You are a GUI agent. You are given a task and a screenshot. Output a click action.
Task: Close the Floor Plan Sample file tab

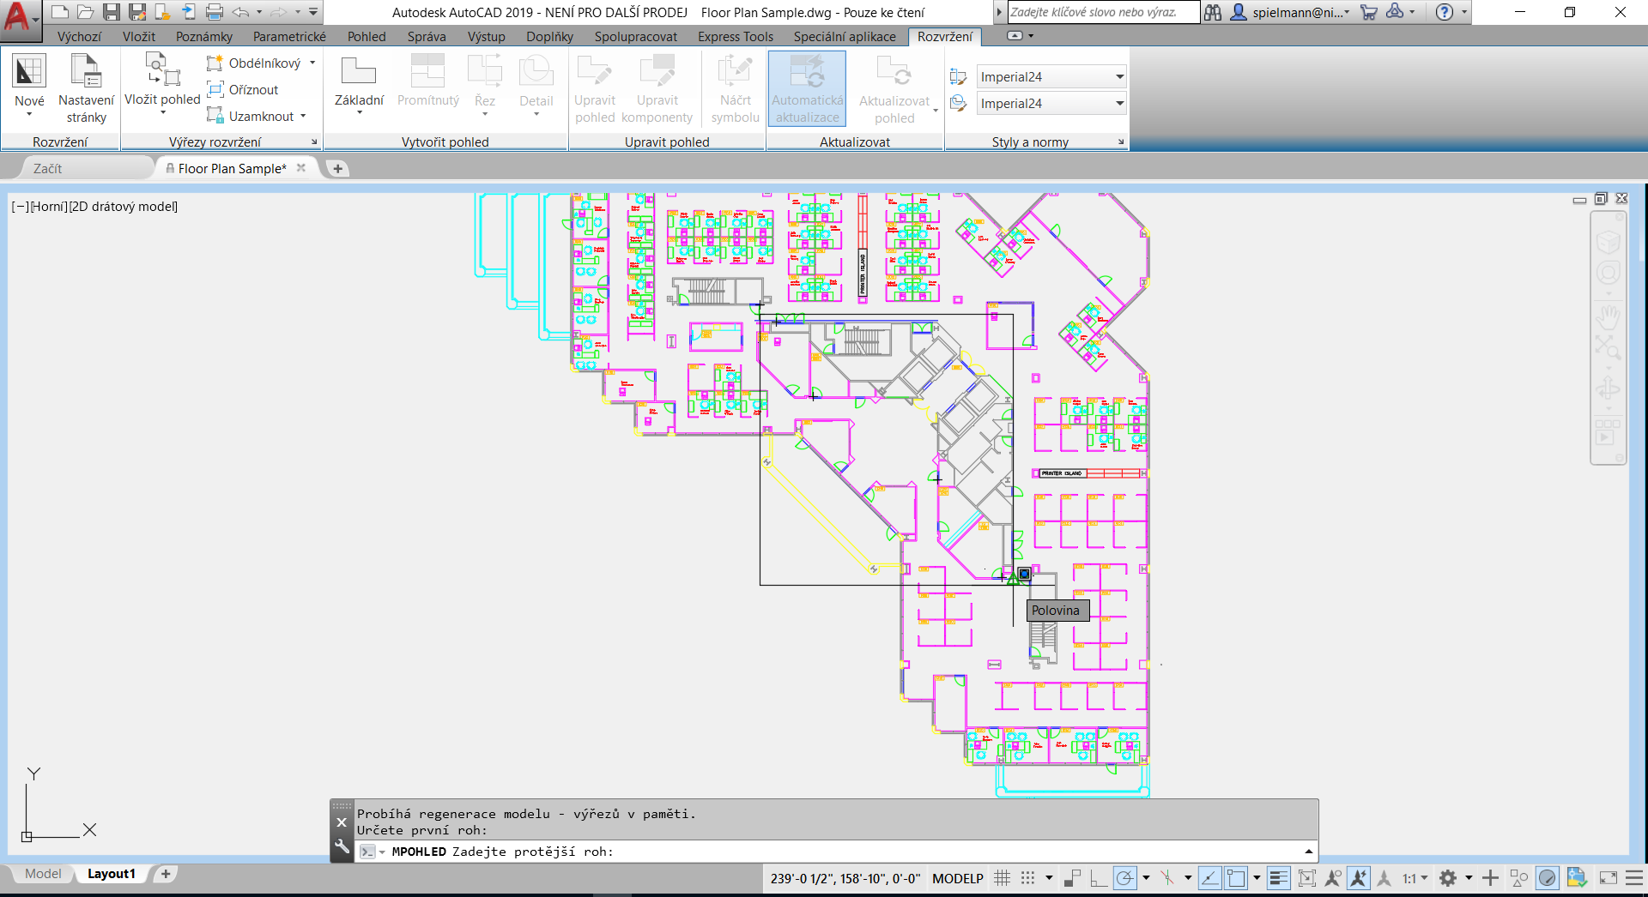click(x=301, y=168)
